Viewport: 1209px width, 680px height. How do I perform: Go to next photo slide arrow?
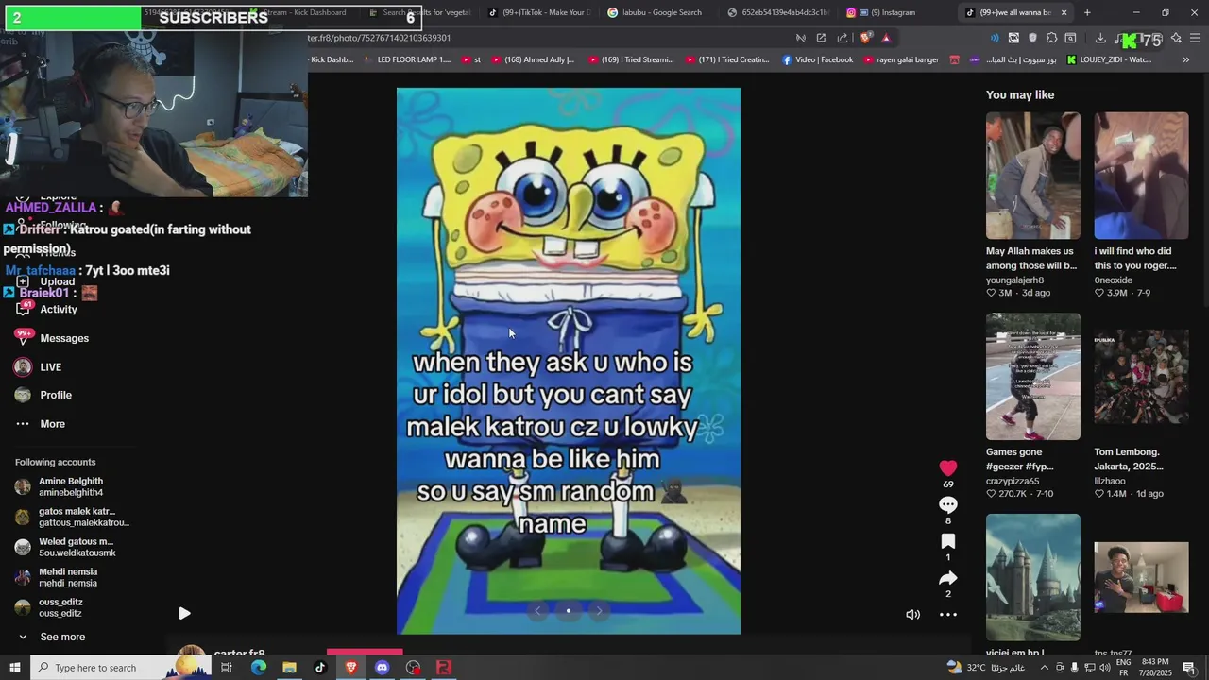tap(598, 610)
